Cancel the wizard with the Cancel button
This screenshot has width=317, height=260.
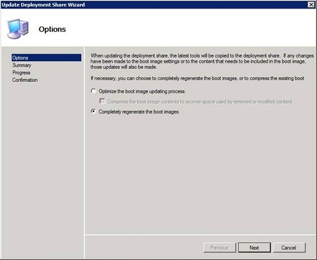click(x=289, y=248)
